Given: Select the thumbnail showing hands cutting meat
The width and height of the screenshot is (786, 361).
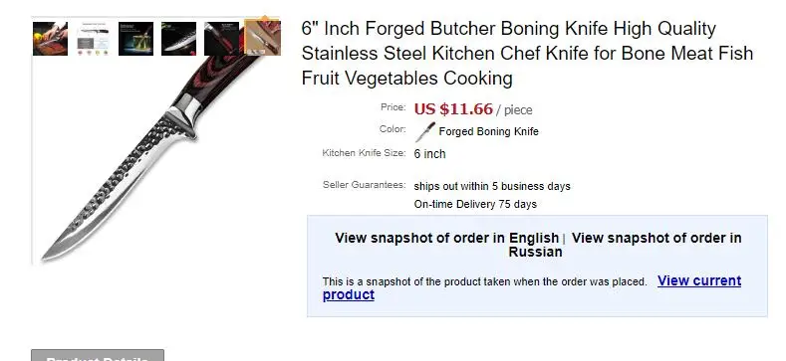Looking at the screenshot, I should click(x=50, y=39).
